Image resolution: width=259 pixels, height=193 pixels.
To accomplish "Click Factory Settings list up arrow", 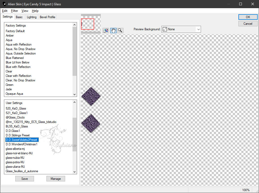I will pos(74,25).
